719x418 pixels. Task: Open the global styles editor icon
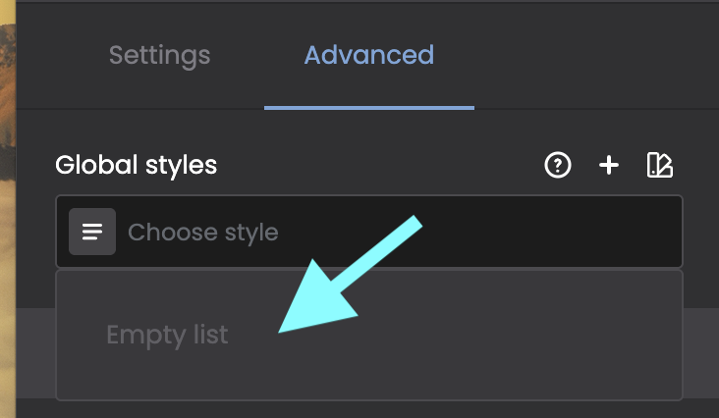pyautogui.click(x=660, y=166)
